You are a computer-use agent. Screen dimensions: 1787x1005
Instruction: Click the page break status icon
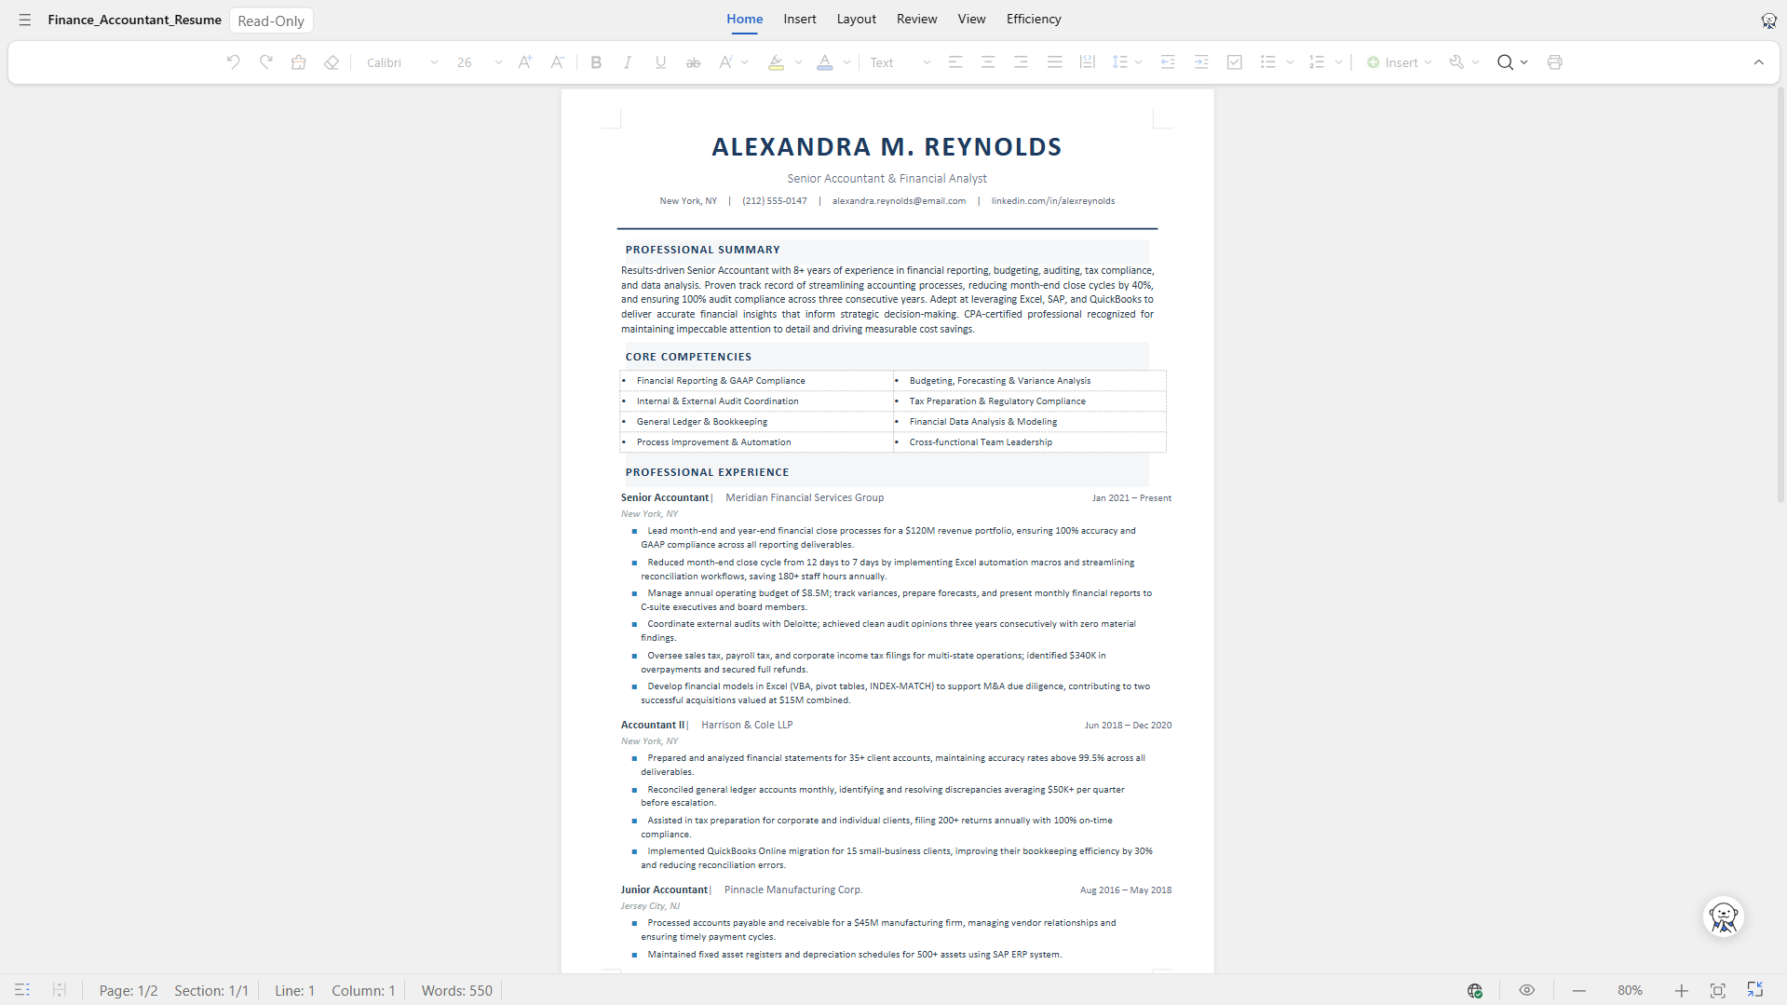(x=59, y=990)
